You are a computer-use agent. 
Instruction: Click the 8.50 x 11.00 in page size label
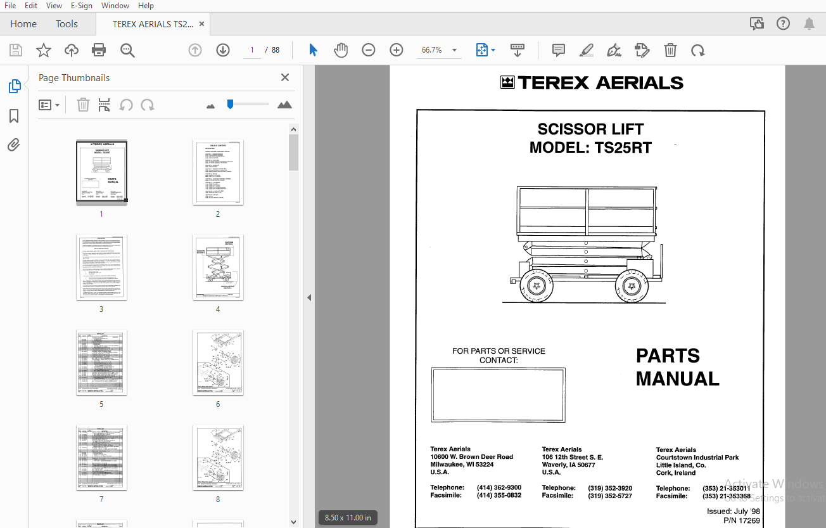point(348,517)
